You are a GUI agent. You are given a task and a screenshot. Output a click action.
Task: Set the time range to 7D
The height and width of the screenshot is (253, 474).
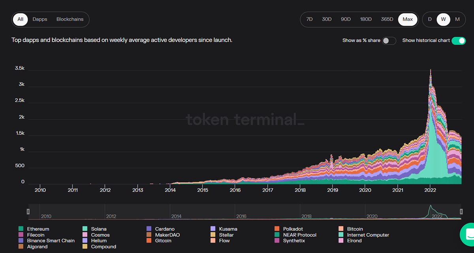point(310,19)
